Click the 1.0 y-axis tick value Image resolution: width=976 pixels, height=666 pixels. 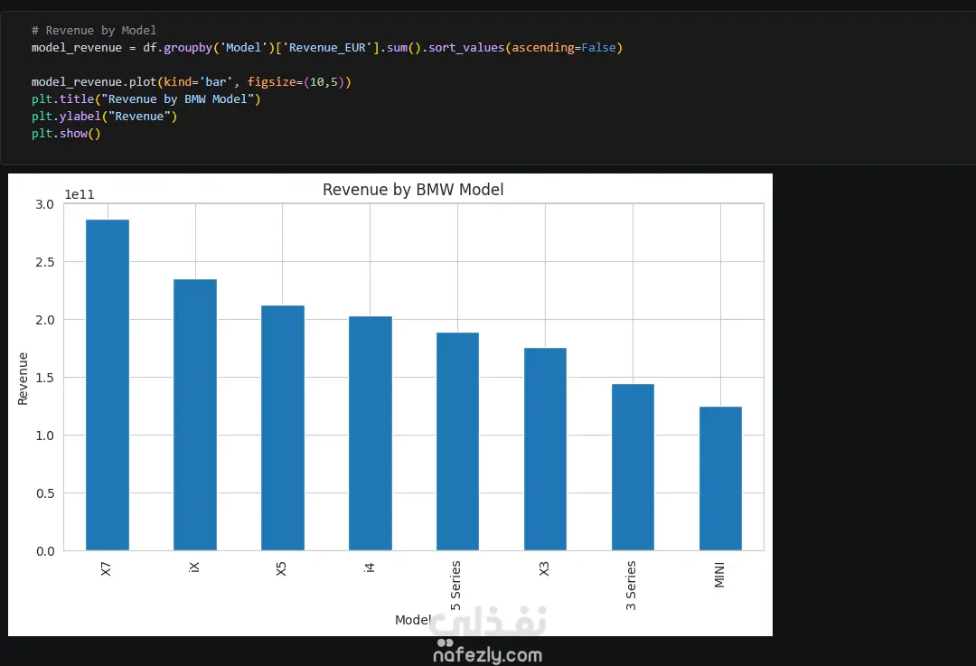tap(45, 436)
